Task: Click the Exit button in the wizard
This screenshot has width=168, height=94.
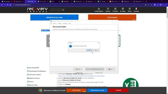Action: pyautogui.click(x=110, y=69)
